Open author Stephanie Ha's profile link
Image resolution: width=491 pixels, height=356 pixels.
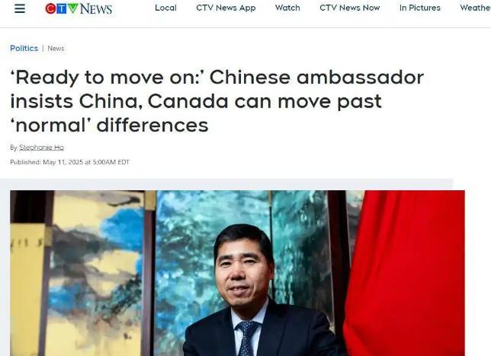41,148
